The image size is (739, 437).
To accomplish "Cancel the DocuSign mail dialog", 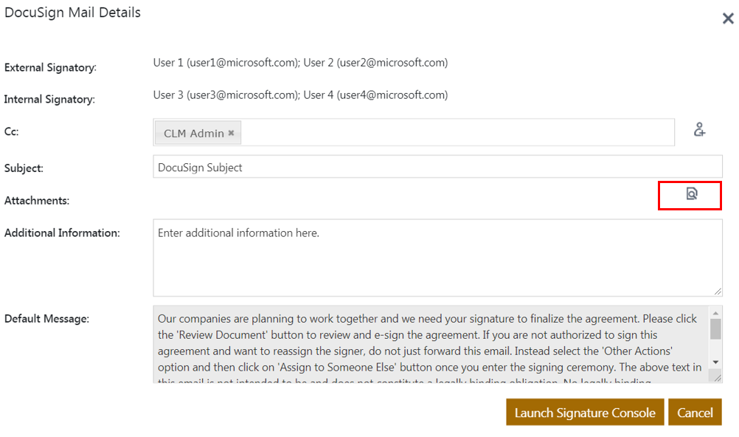I will point(695,413).
